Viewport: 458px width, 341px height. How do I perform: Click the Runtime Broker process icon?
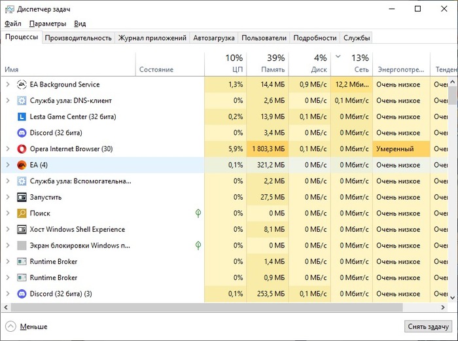pos(22,261)
